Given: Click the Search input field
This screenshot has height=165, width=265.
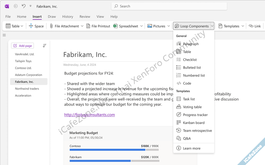Looking at the screenshot, I should pos(169,6).
